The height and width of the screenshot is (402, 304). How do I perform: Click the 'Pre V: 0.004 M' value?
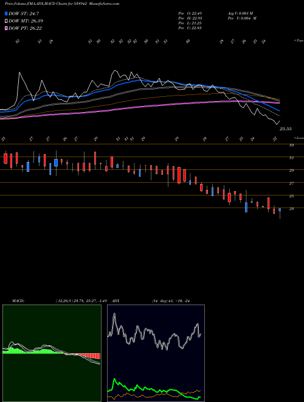[242, 18]
